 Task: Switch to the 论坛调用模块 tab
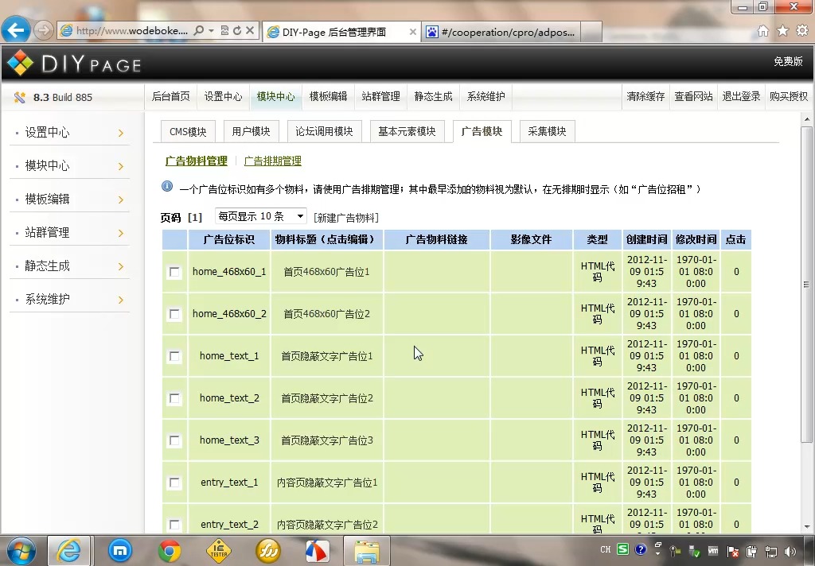325,131
